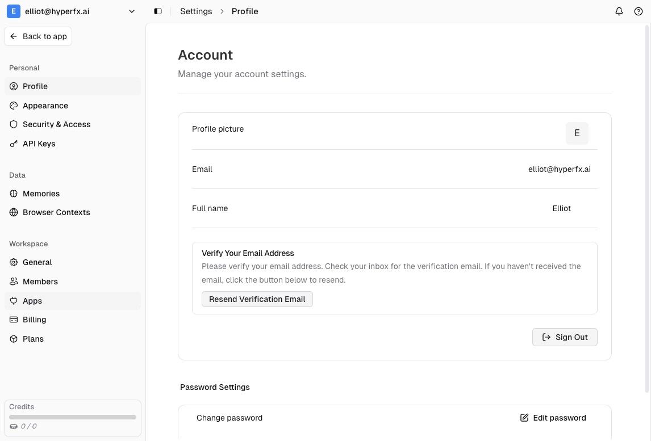Open Memories from the sidebar
This screenshot has height=441, width=651.
point(41,194)
